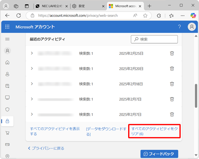Image resolution: width=199 pixels, height=159 pixels.
Task: Open Order history cart sidebar icon
Action: pyautogui.click(x=8, y=133)
